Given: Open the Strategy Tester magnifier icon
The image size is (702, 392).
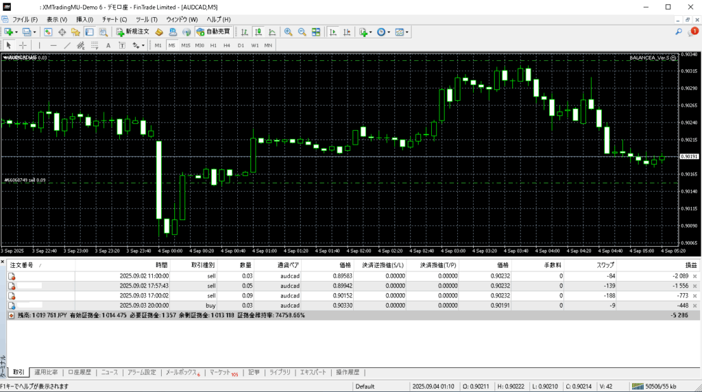Looking at the screenshot, I should tap(104, 32).
